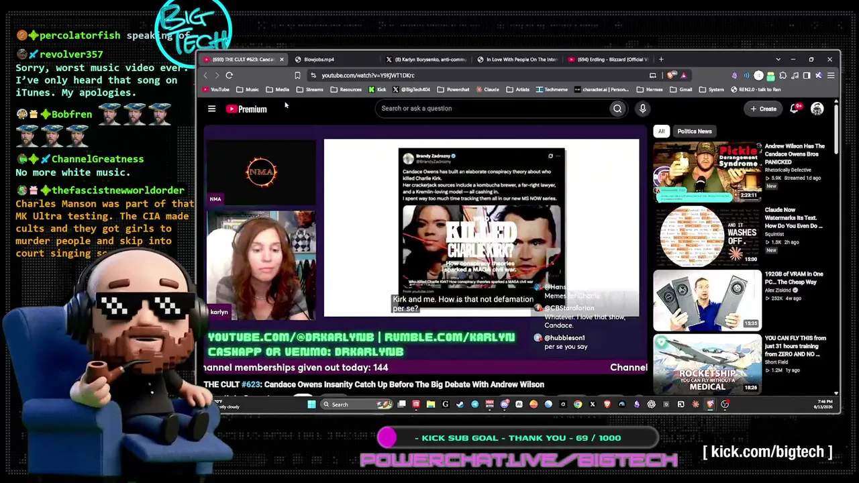Open Steam from the taskbar
Image resolution: width=859 pixels, height=483 pixels.
click(x=460, y=404)
